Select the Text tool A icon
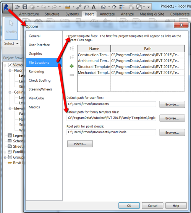Viewport: 191px width, 213px height. click(94, 7)
